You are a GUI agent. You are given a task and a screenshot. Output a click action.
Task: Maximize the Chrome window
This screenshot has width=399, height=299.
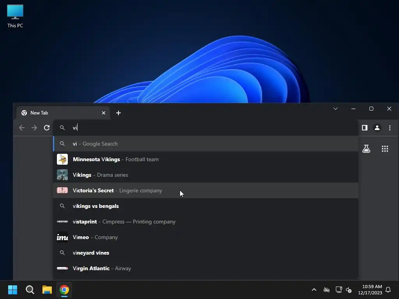371,109
